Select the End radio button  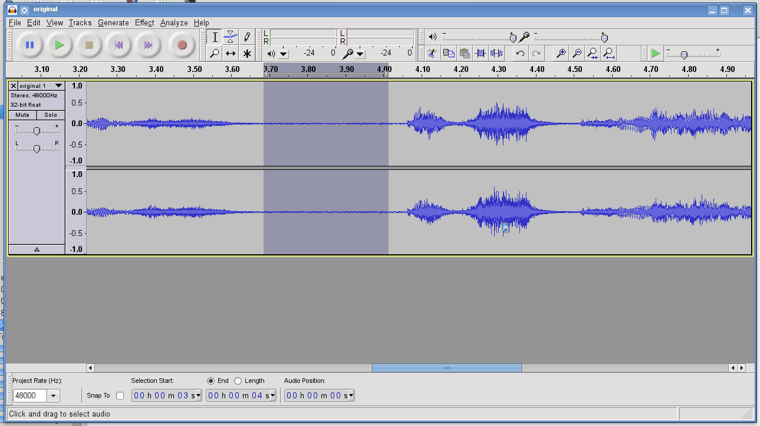click(210, 381)
